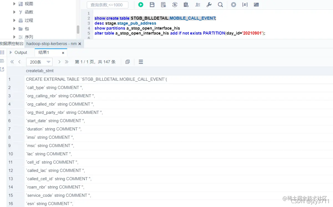
Task: Select the CREATE EXTERNAL TABLE result row
Action: click(170, 79)
